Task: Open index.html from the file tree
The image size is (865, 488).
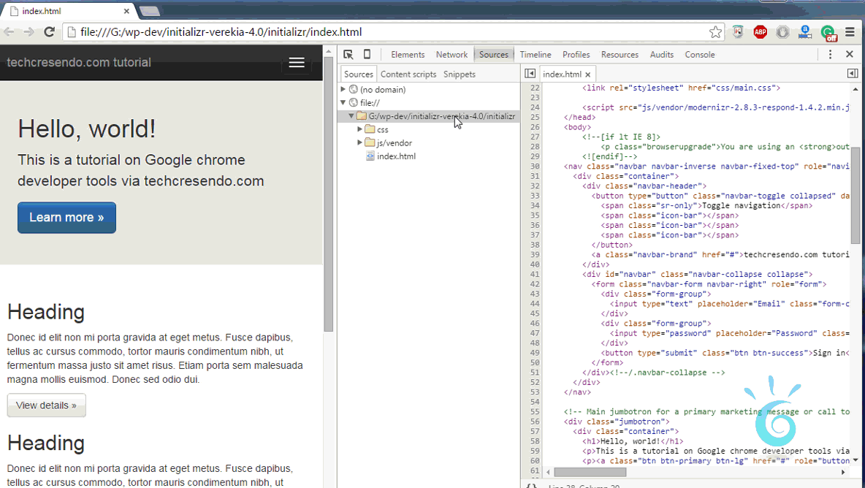Action: [x=396, y=156]
